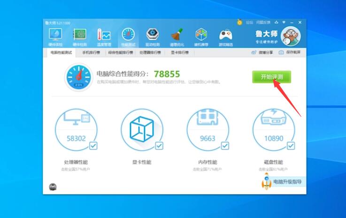Click the 微博分享 text
This screenshot has height=218, width=346.
266,53
